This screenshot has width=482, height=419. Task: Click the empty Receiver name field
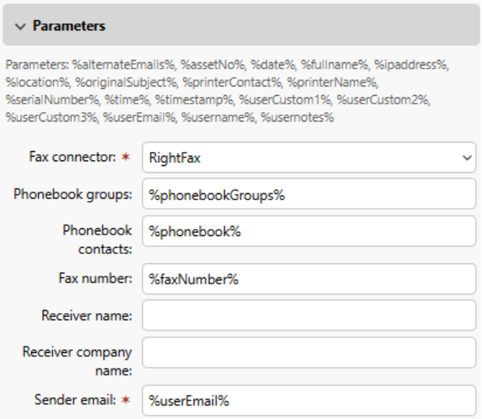click(x=309, y=315)
